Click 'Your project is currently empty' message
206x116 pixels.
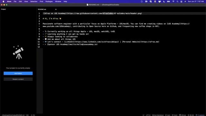point(18,68)
